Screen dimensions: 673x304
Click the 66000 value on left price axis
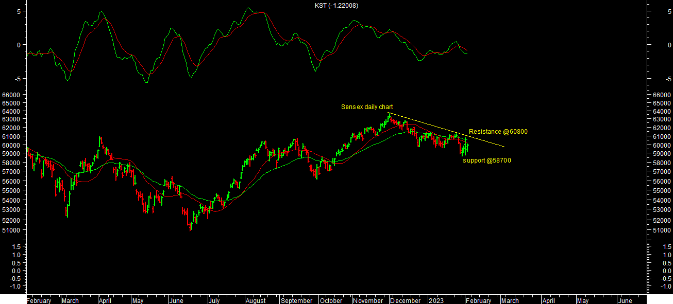10,95
